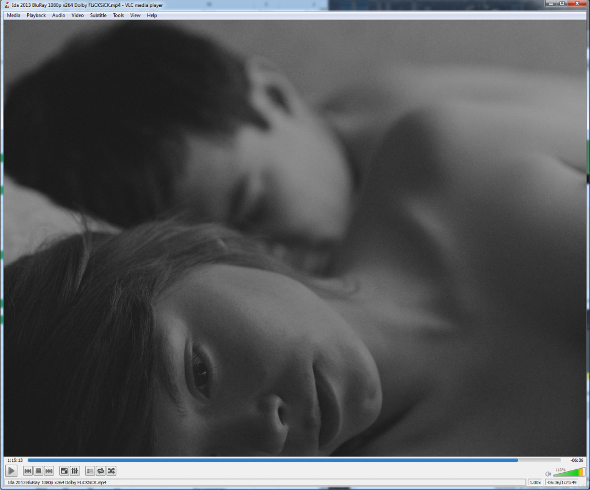Show the playlist panel
The width and height of the screenshot is (590, 490).
click(90, 471)
